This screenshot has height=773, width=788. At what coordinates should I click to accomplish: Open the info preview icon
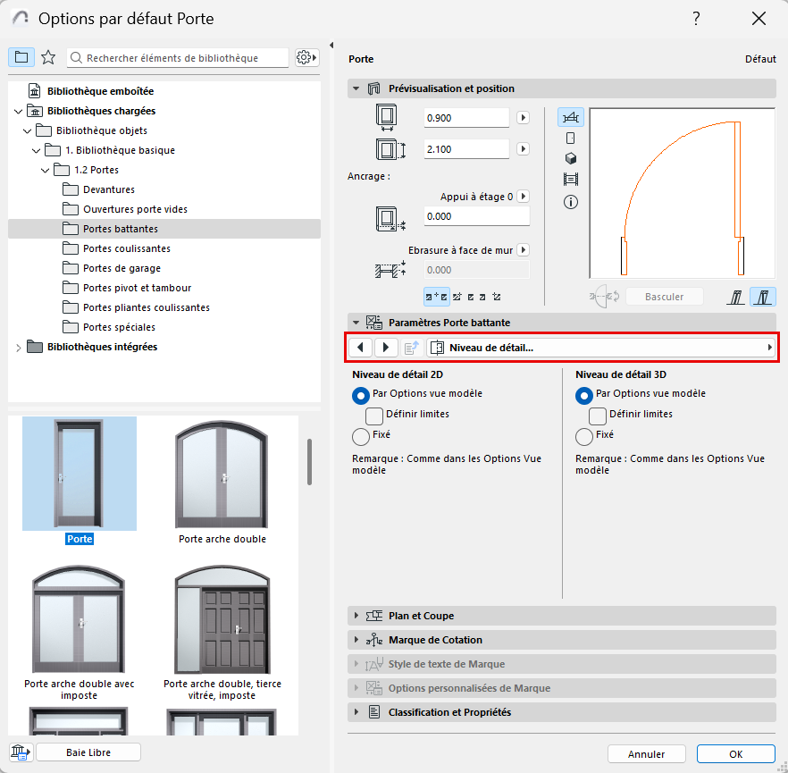[x=571, y=202]
